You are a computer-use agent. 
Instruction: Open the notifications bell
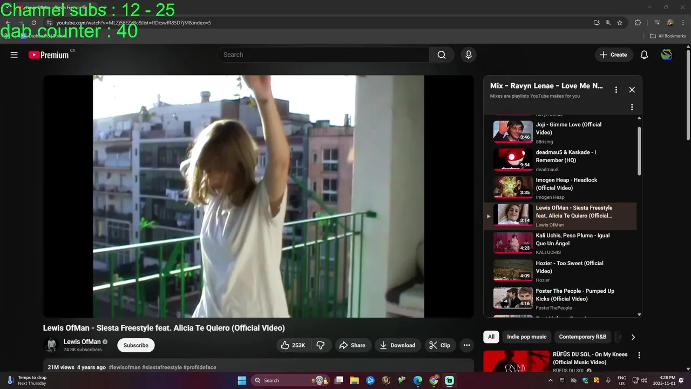644,55
